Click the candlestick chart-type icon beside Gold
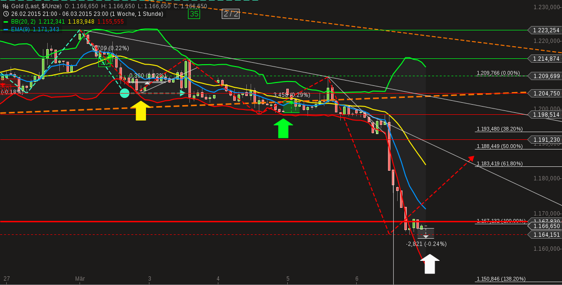562x285 pixels. [6, 6]
